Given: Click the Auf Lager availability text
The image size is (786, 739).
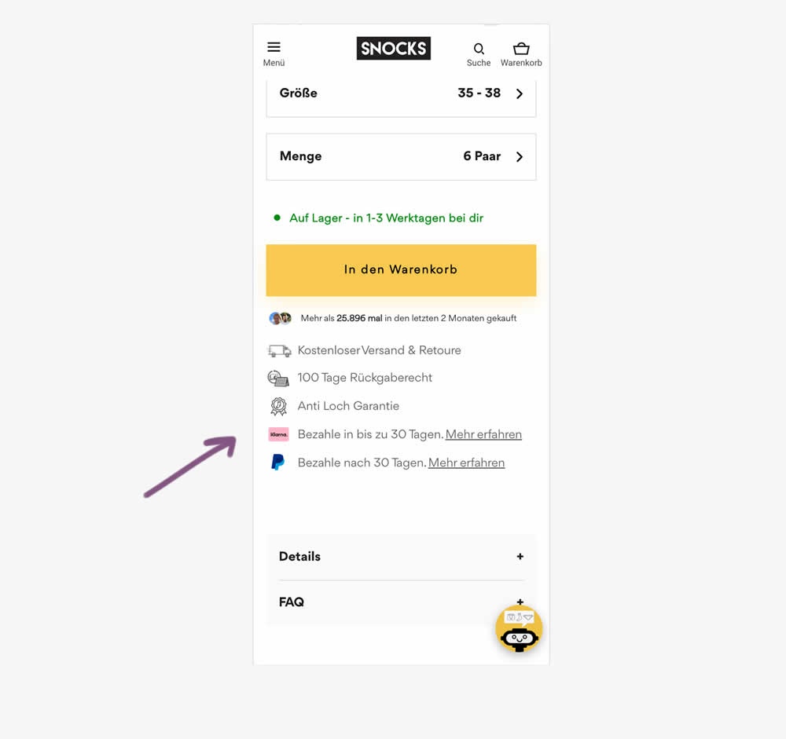Looking at the screenshot, I should (387, 218).
